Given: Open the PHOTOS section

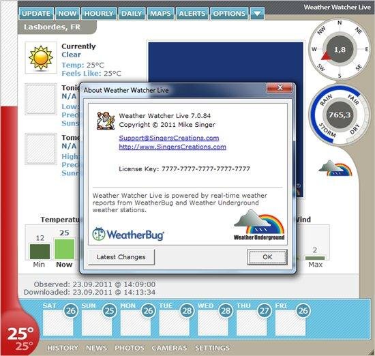Looking at the screenshot, I should coord(130,348).
